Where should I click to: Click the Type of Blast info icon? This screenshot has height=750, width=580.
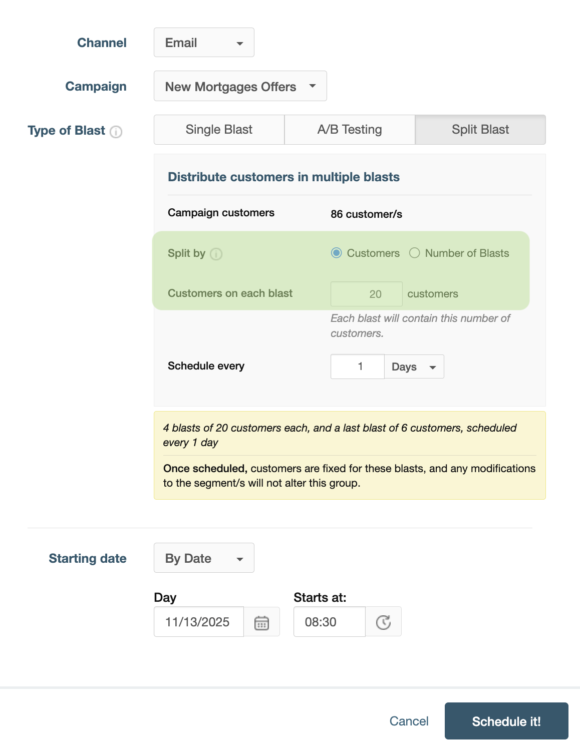click(116, 132)
